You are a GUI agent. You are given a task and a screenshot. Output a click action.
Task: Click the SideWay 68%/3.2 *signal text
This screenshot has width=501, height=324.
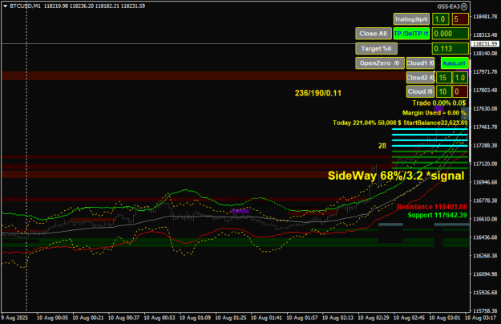(396, 176)
